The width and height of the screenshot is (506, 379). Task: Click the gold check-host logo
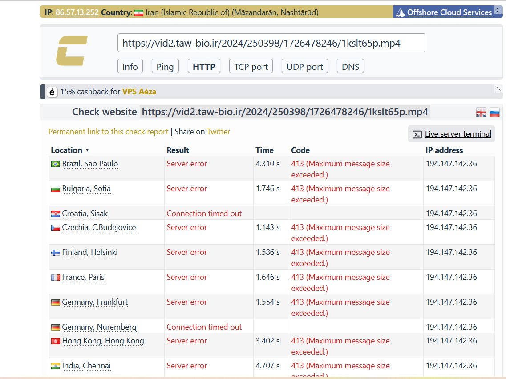pos(72,50)
